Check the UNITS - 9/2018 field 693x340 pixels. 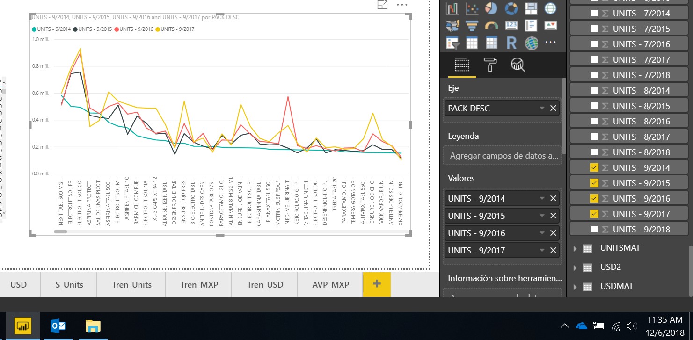(594, 229)
